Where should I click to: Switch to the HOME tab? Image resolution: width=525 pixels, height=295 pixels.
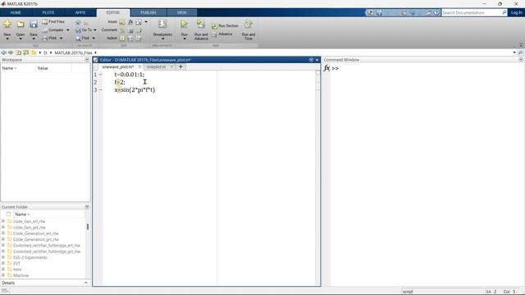click(x=16, y=13)
